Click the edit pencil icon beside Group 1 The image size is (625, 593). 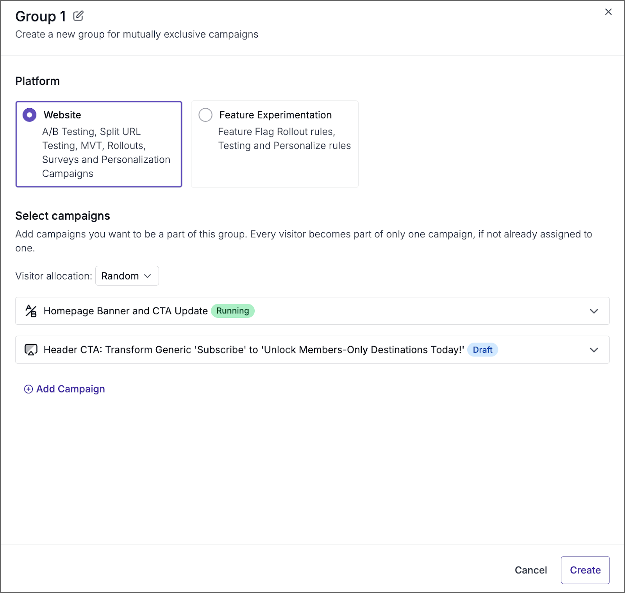coord(78,16)
